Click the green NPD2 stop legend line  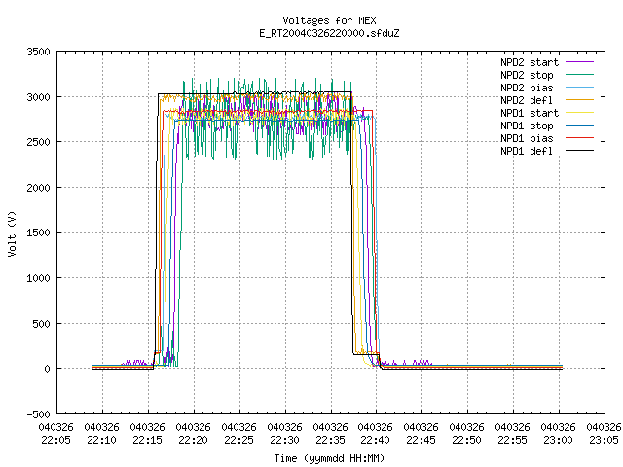point(579,75)
